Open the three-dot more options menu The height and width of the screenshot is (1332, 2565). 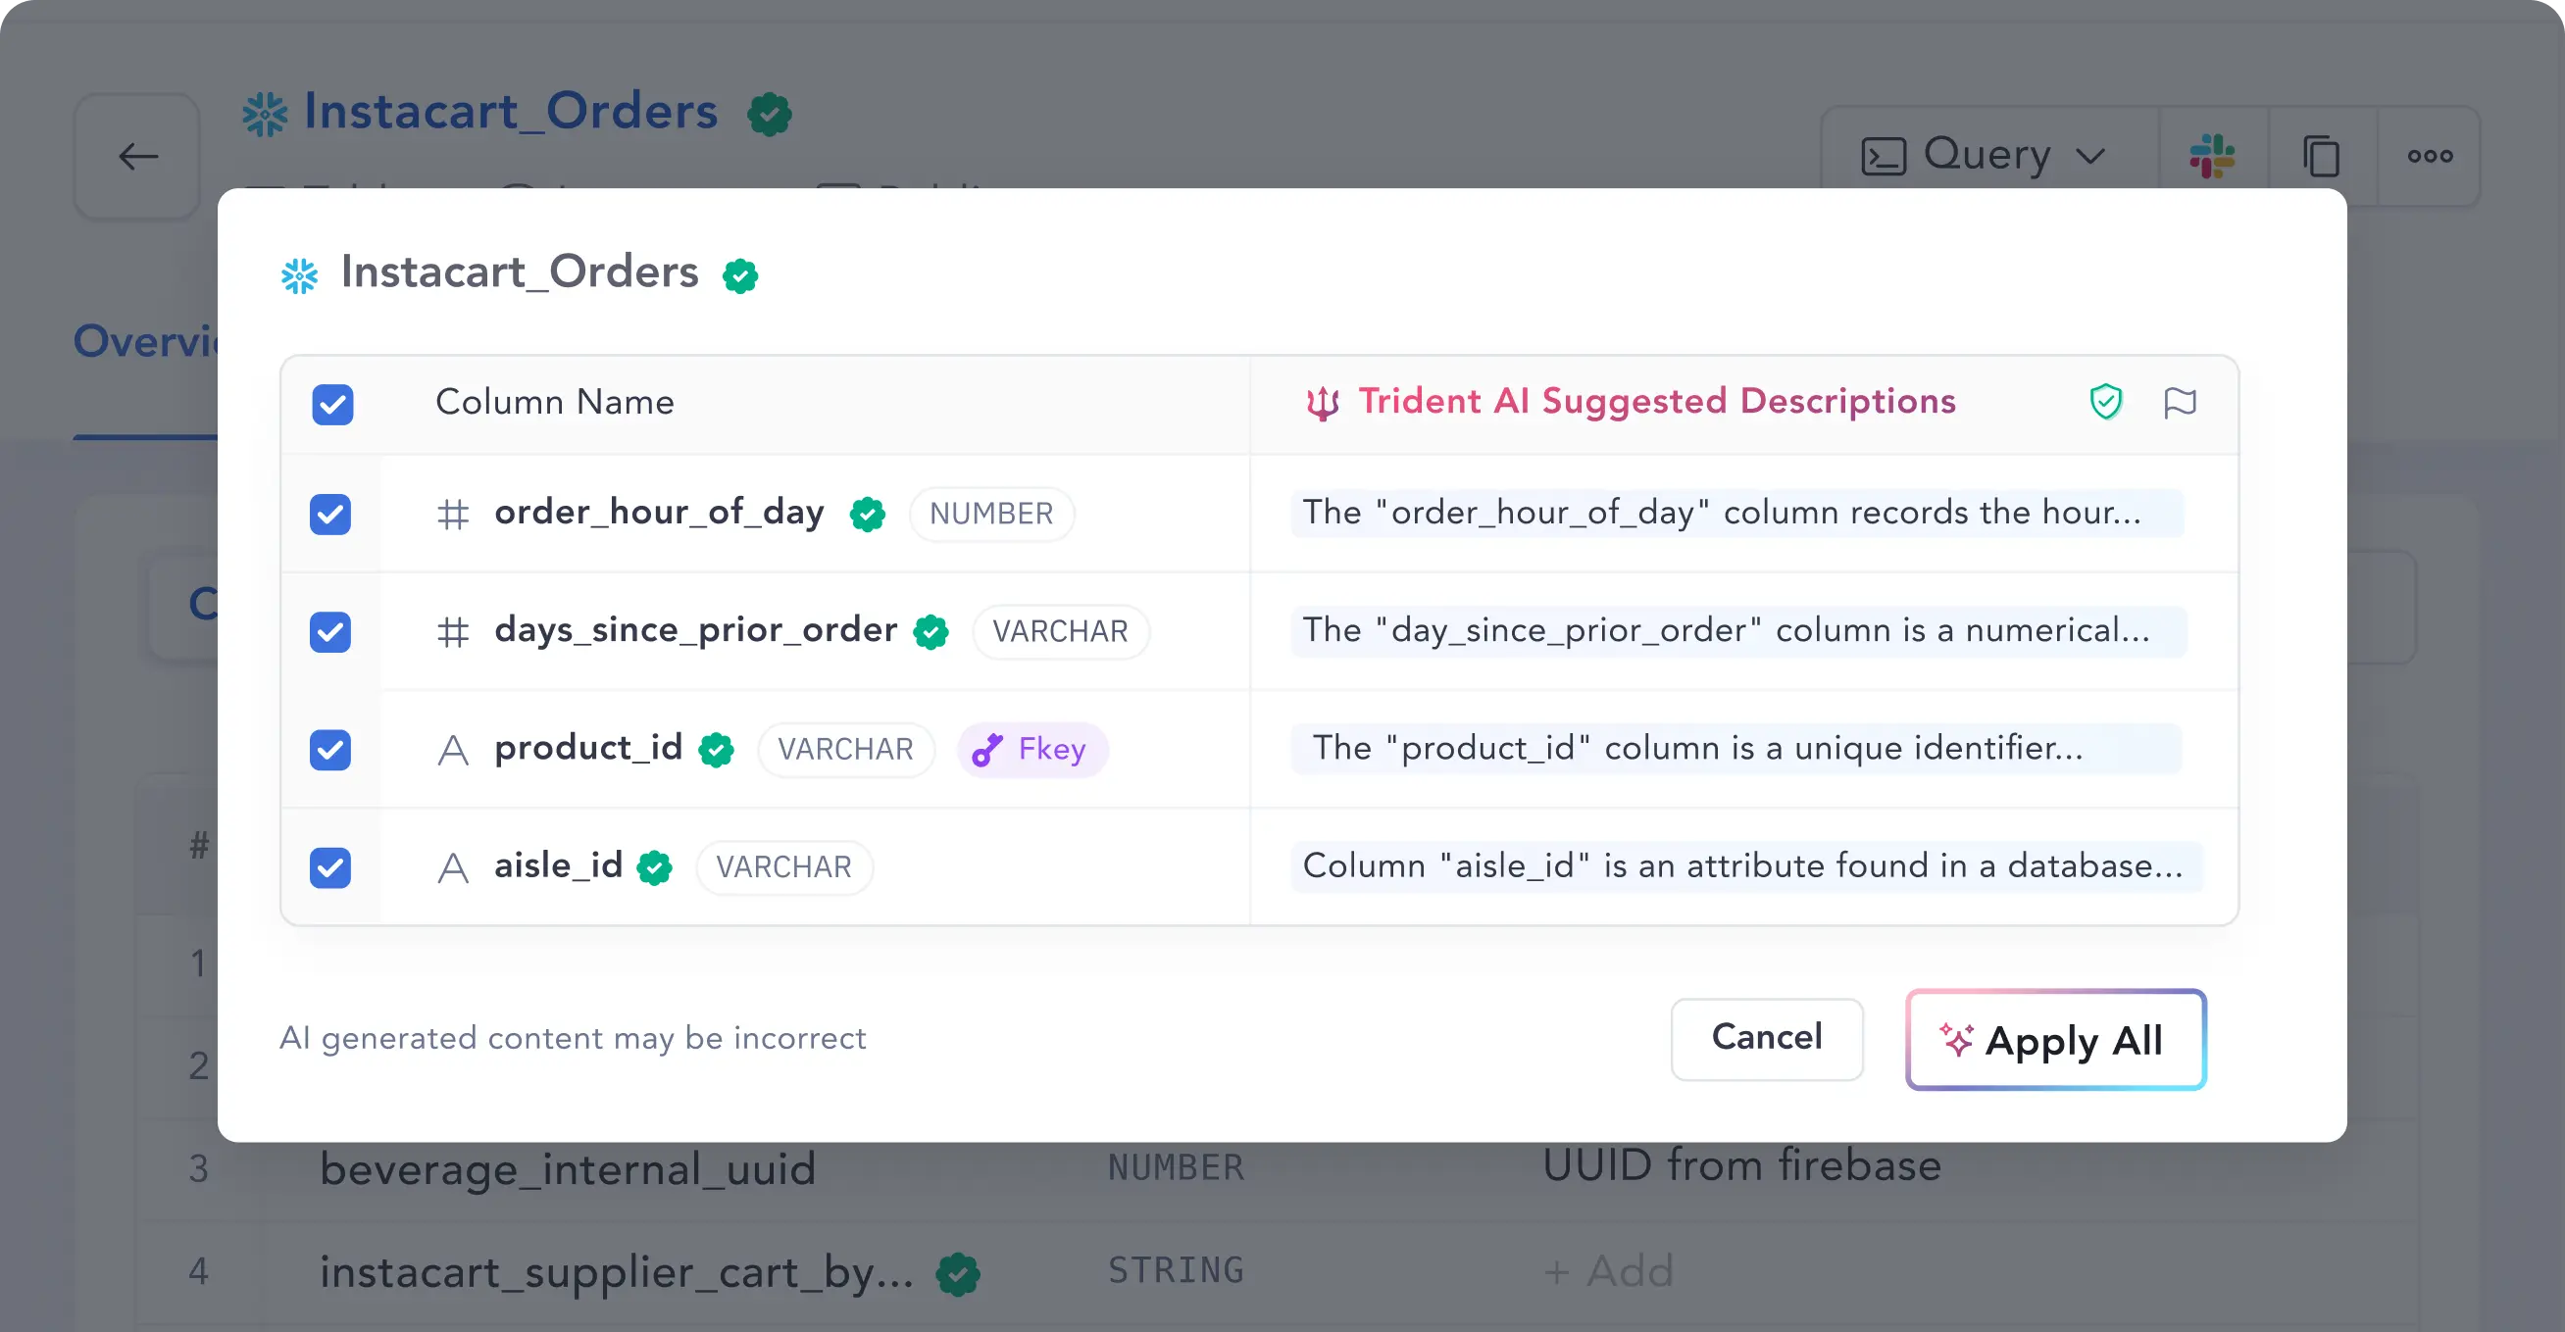pyautogui.click(x=2430, y=156)
